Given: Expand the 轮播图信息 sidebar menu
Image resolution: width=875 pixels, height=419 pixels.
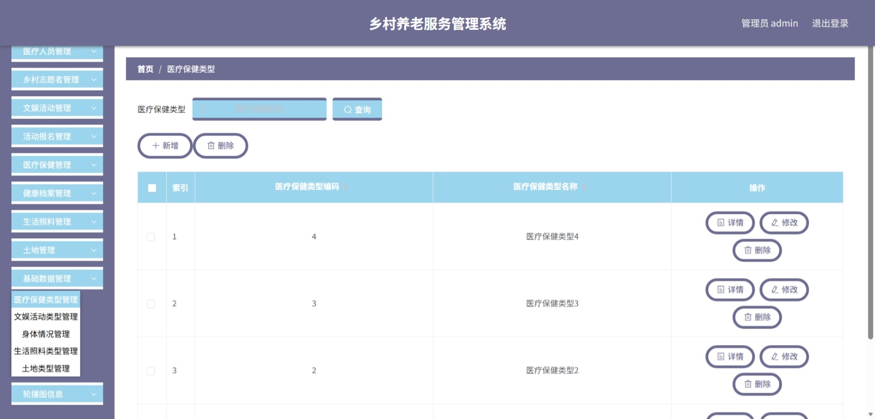Looking at the screenshot, I should pyautogui.click(x=57, y=394).
